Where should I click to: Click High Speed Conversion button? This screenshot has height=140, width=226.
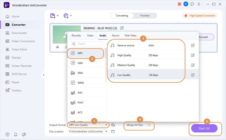(x=200, y=16)
